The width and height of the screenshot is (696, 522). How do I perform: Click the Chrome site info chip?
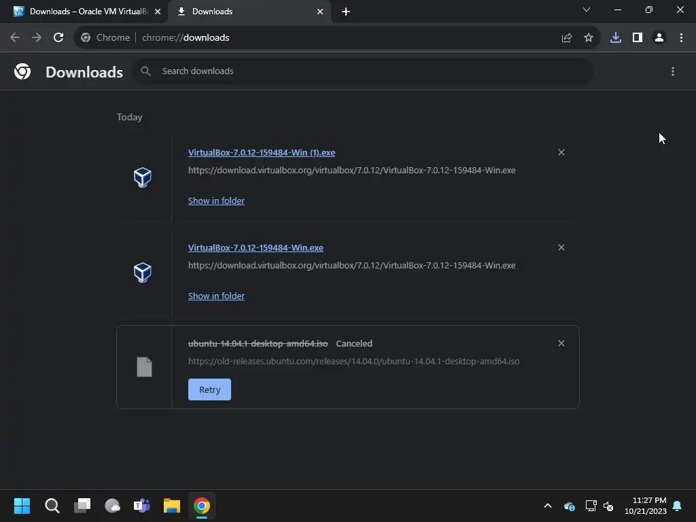[x=105, y=38]
